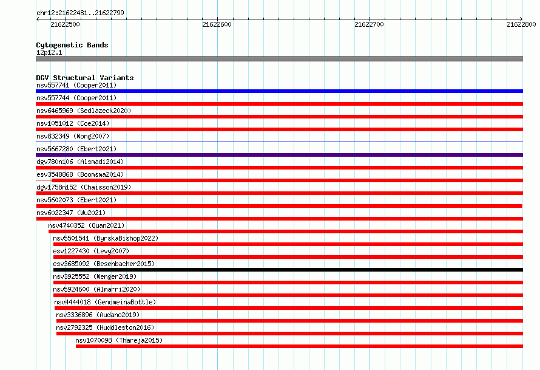
Task: Click ruler position 21622600
Action: [x=217, y=24]
